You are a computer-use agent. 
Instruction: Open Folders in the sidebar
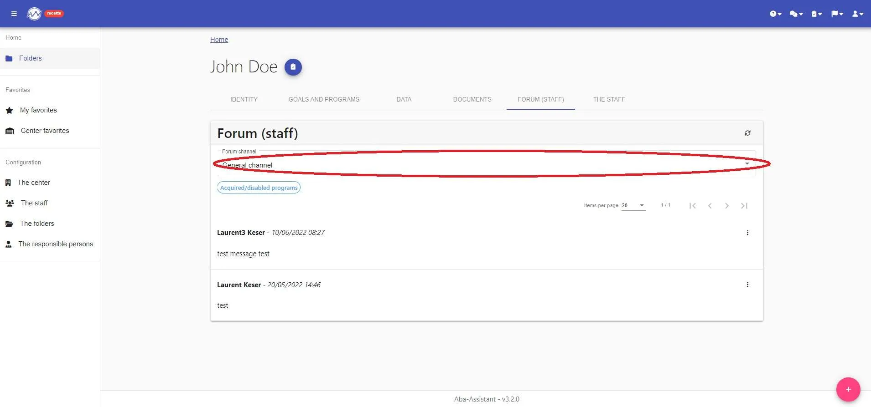tap(50, 58)
